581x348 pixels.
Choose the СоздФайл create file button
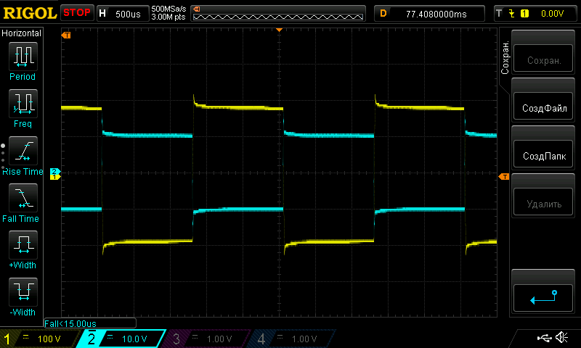point(543,106)
